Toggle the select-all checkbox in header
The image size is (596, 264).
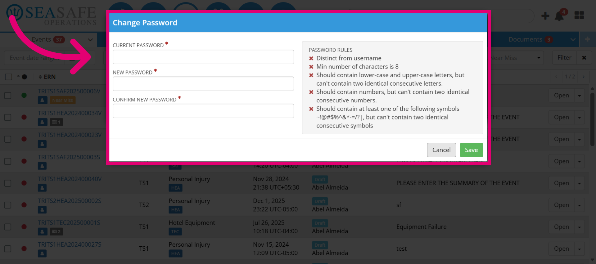click(x=8, y=77)
